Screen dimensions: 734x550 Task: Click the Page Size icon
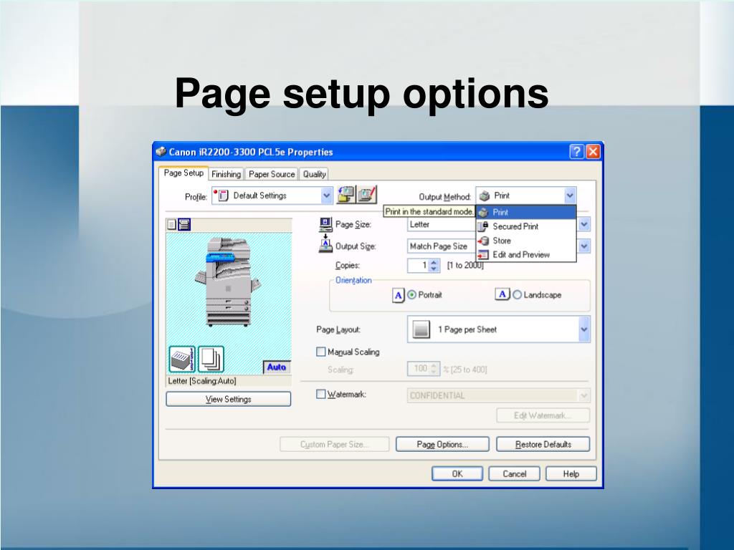325,225
